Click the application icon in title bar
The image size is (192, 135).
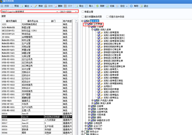pyautogui.click(x=1, y=1)
